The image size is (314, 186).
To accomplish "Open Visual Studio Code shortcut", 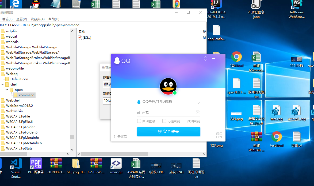I will [x=16, y=168].
